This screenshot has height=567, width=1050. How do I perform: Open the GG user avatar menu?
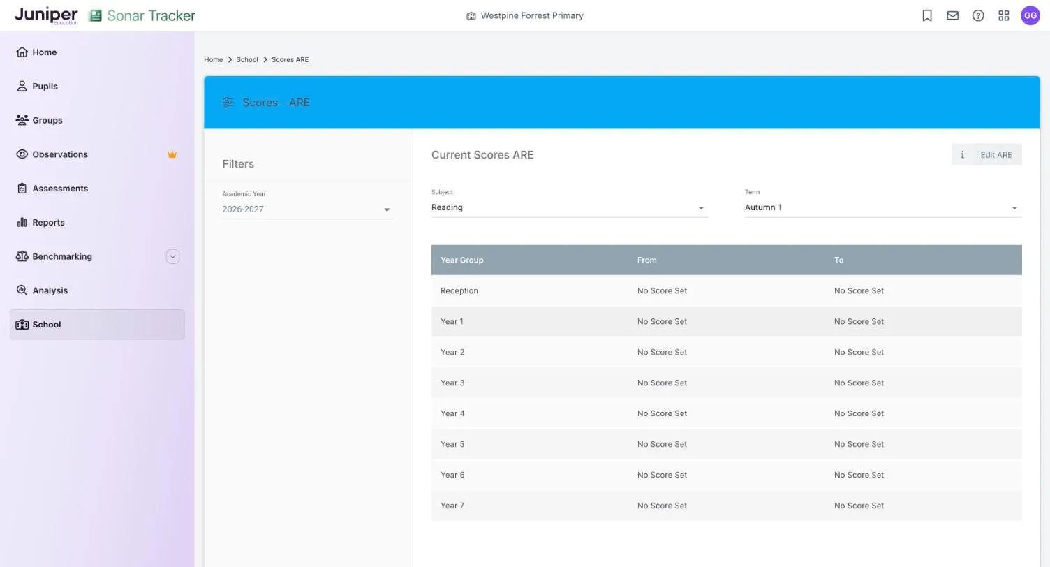tap(1030, 15)
